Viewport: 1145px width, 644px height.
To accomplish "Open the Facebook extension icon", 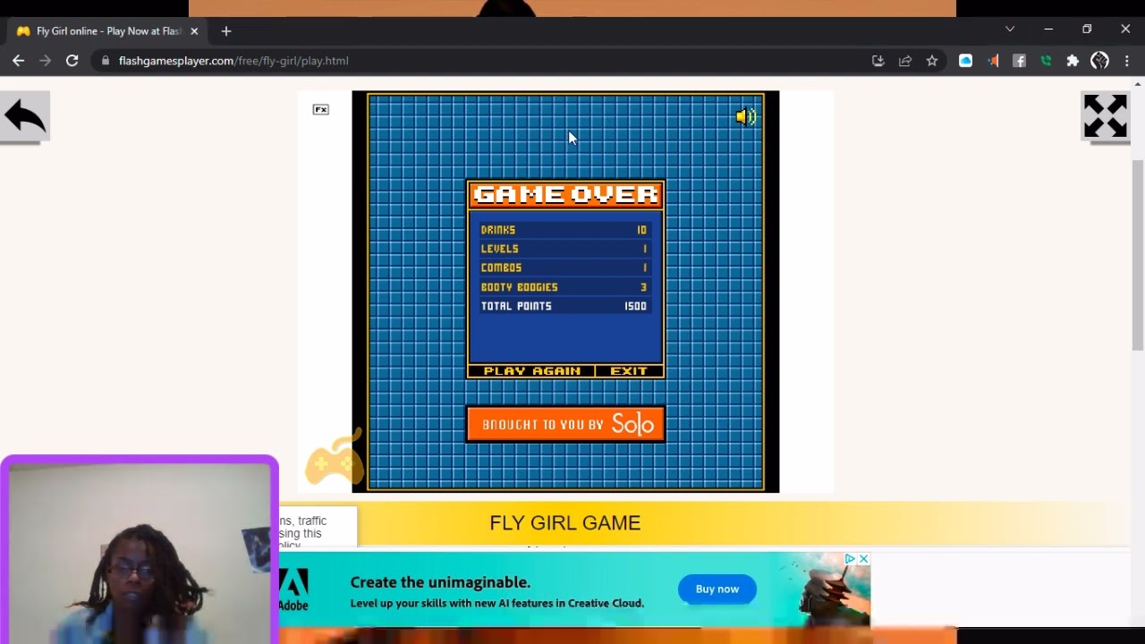I will 1019,61.
